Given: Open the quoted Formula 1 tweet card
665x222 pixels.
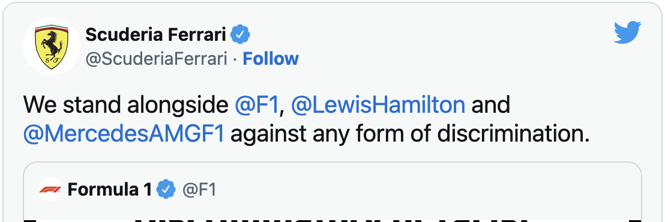Looking at the screenshot, I should 332,192.
